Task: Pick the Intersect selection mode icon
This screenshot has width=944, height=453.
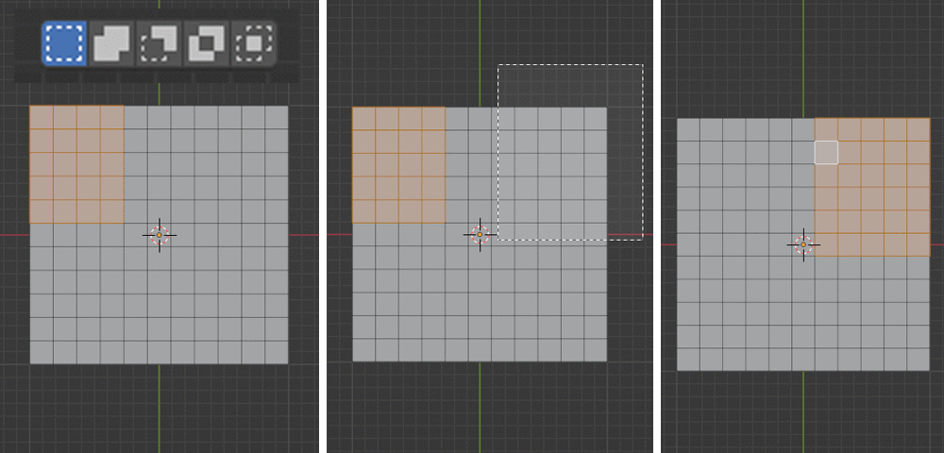Action: click(x=253, y=43)
